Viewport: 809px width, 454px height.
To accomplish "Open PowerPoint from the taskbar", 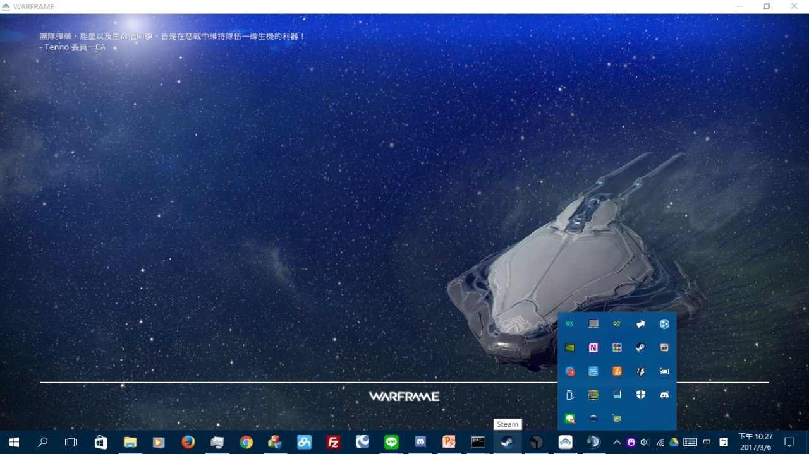I will click(449, 443).
